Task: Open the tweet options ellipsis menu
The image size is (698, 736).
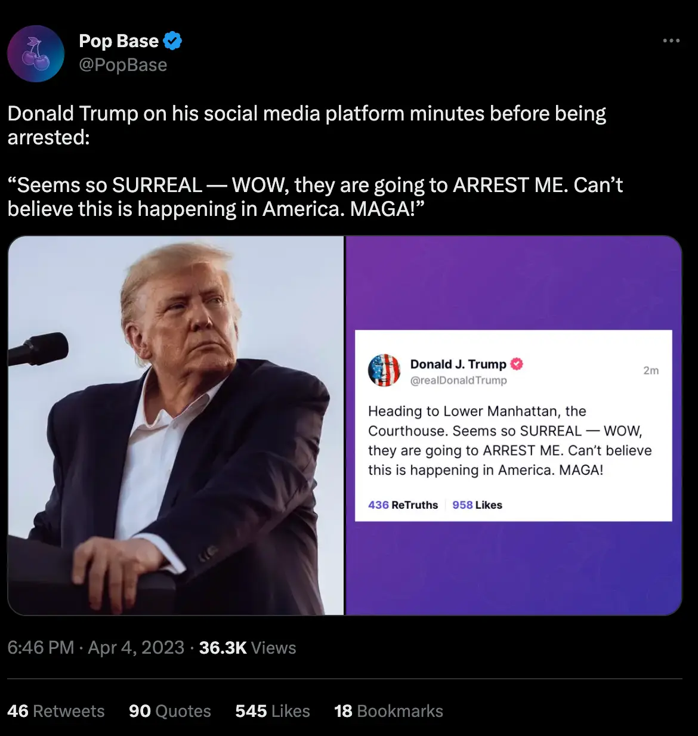Action: [671, 40]
